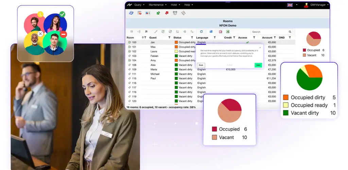
Task: Open the Guest column filter
Action: click(169, 38)
